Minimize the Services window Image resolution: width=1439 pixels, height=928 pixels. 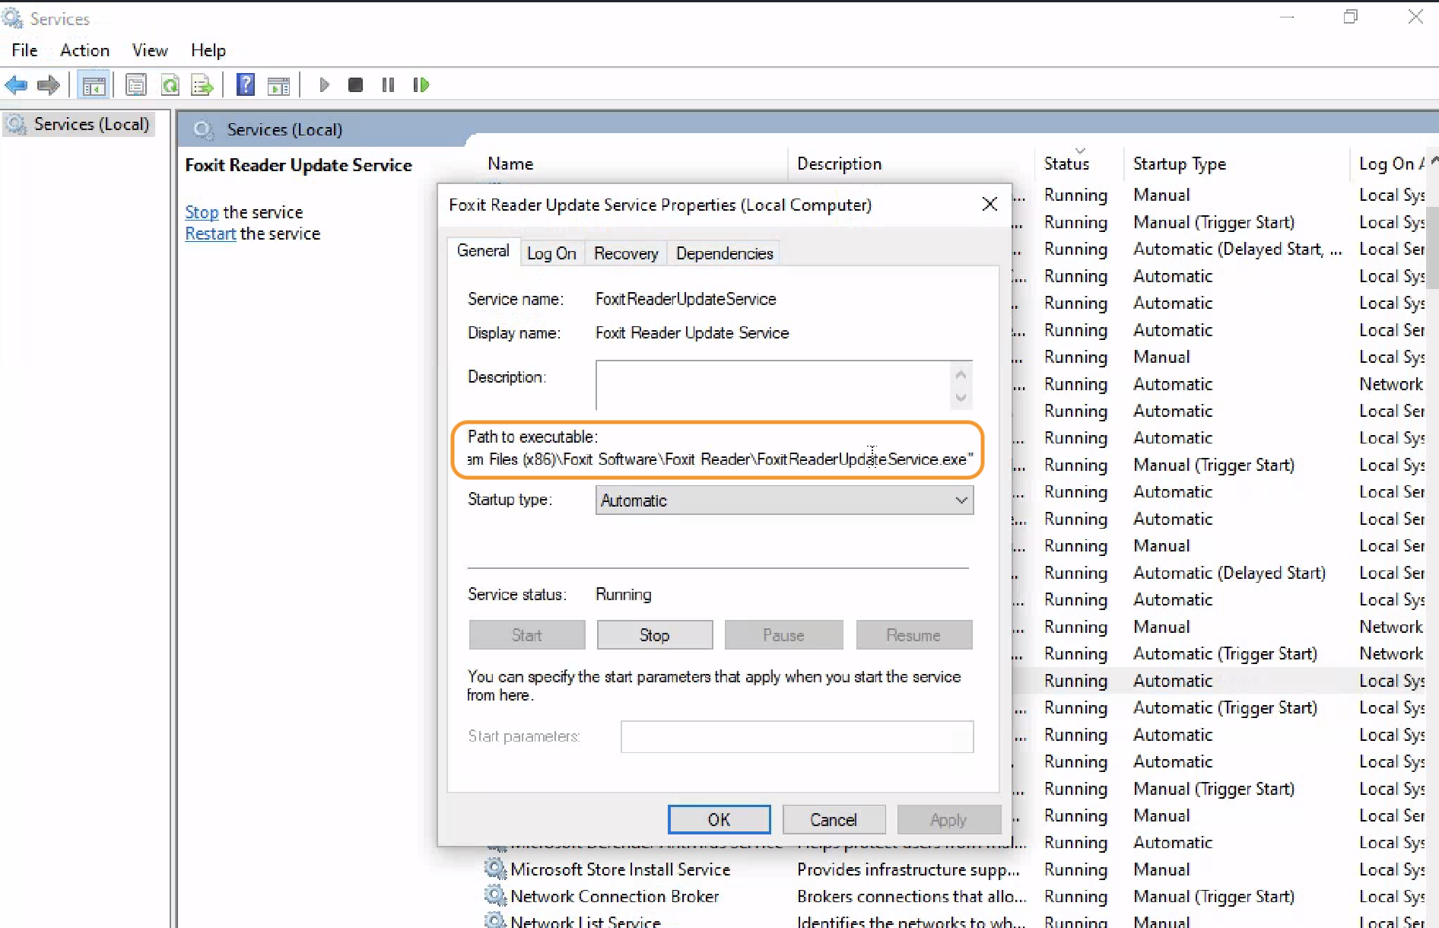(1287, 17)
